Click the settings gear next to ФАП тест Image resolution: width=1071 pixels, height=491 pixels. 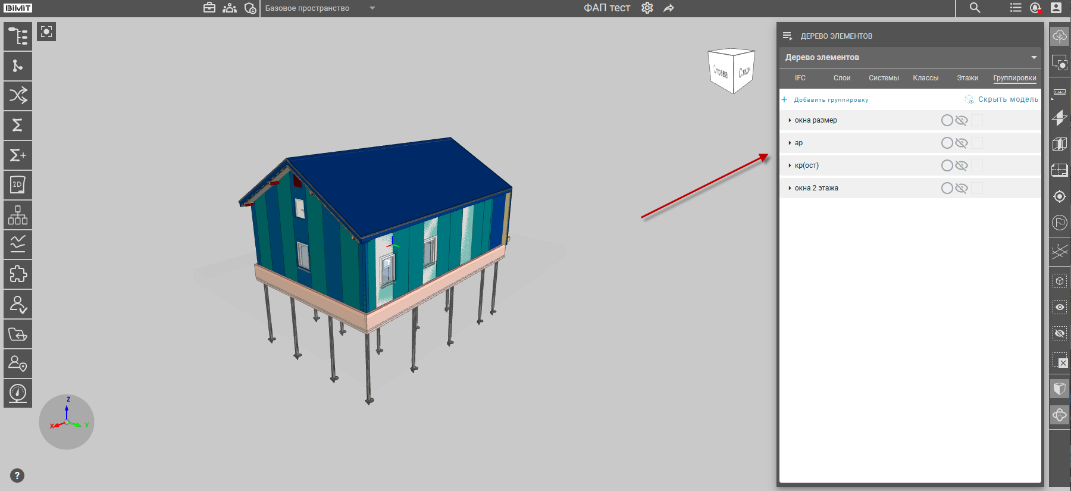click(647, 8)
